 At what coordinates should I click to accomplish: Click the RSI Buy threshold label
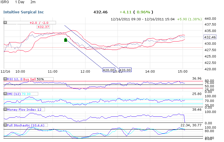26,79
